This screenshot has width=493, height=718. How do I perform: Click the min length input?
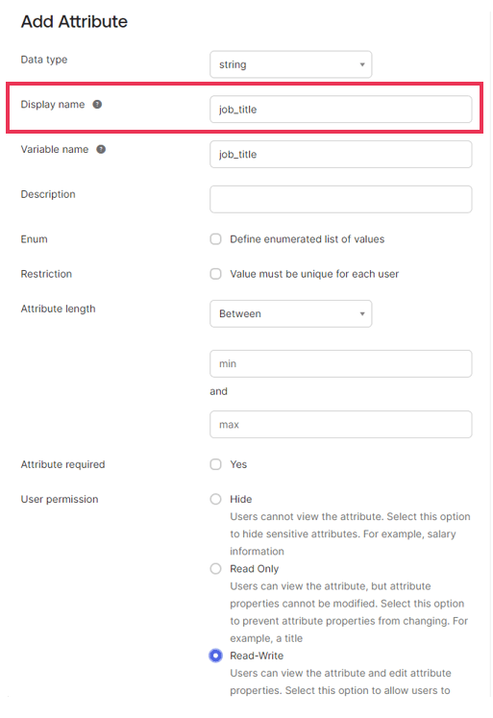pos(340,364)
